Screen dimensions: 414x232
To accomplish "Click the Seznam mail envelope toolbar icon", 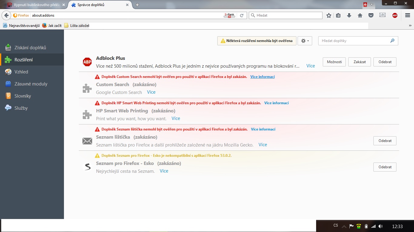I will click(x=382, y=15).
